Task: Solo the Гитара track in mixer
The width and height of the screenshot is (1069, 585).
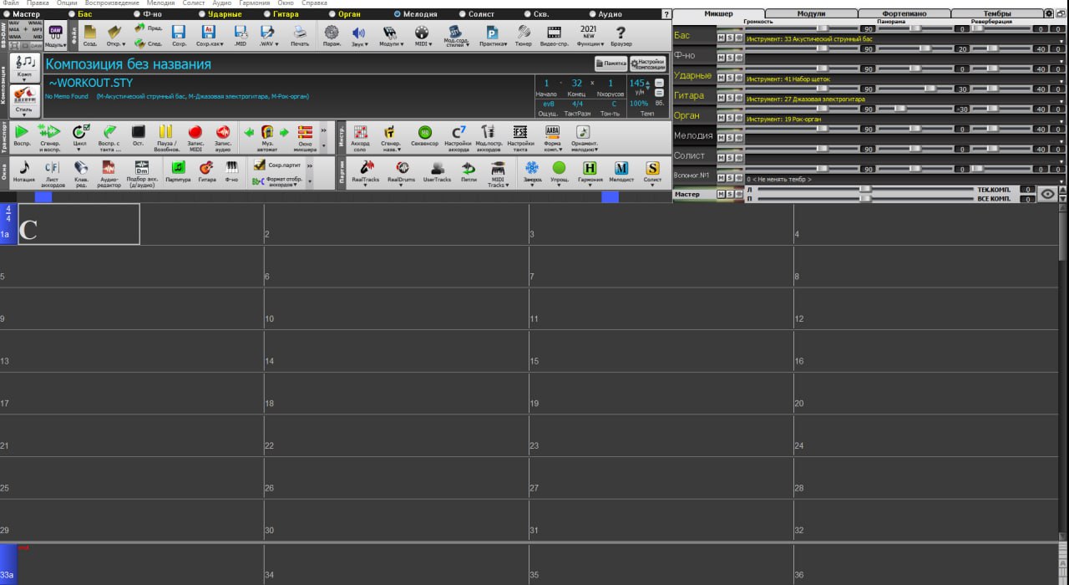Action: coord(730,98)
